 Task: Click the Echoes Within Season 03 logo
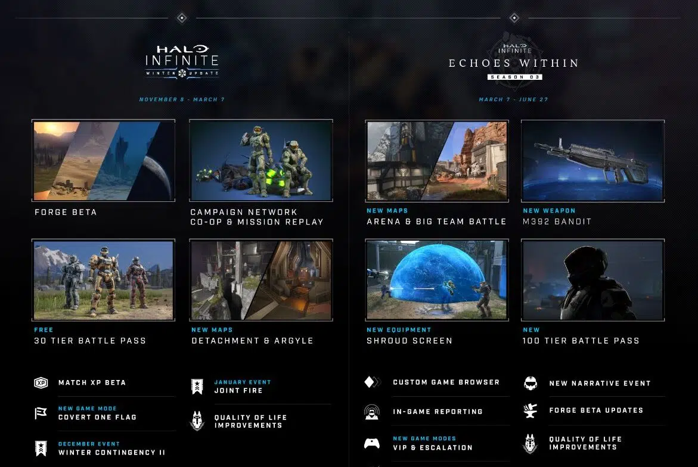coord(514,60)
